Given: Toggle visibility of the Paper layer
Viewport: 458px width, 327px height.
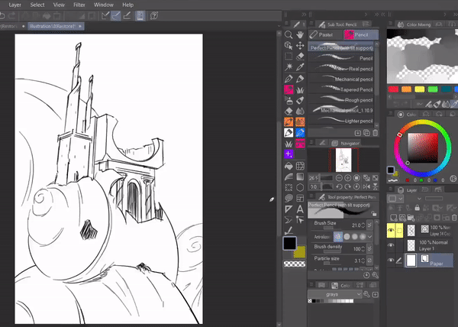Looking at the screenshot, I should click(x=392, y=261).
